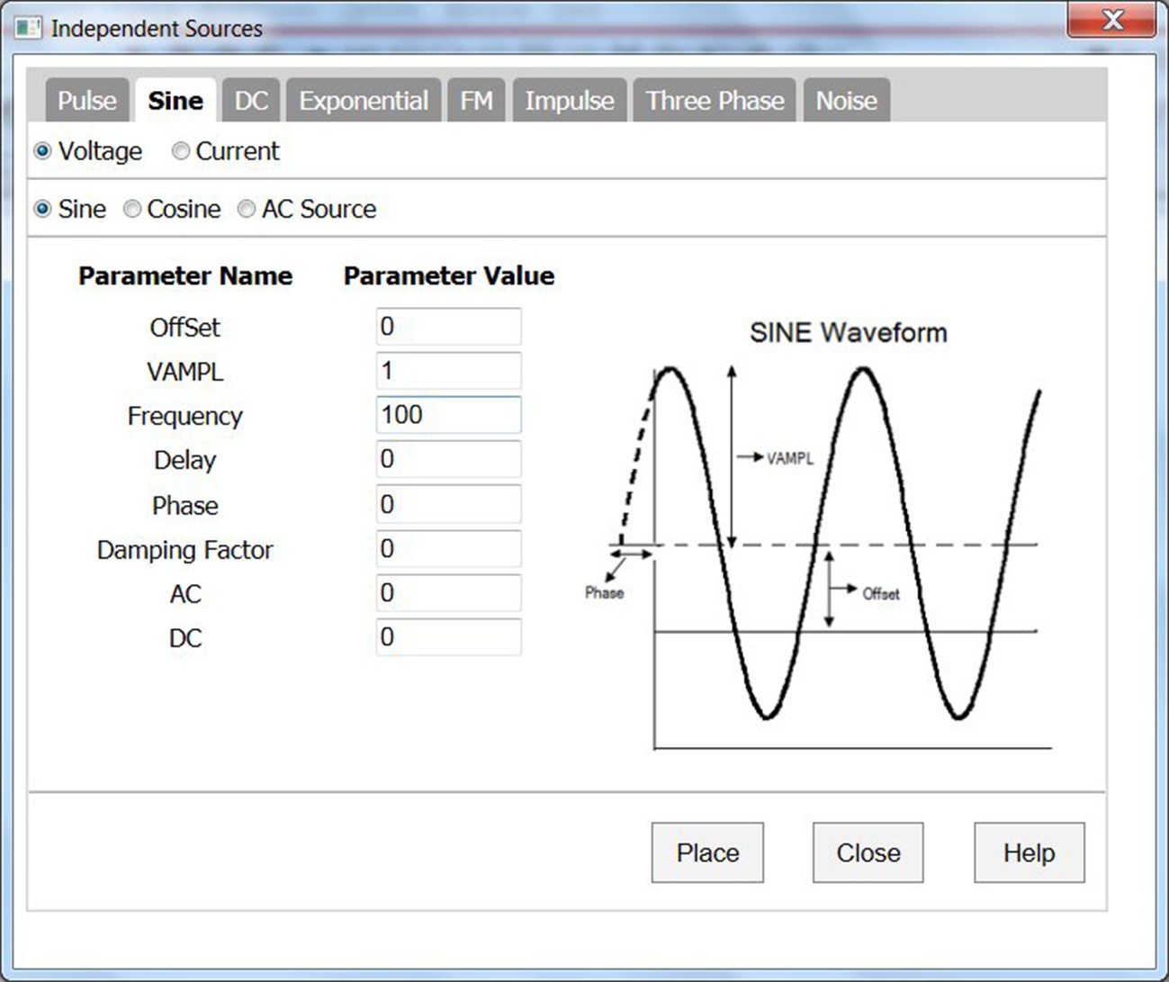Viewport: 1169px width, 982px height.
Task: Enable the AC Source radio option
Action: point(247,209)
